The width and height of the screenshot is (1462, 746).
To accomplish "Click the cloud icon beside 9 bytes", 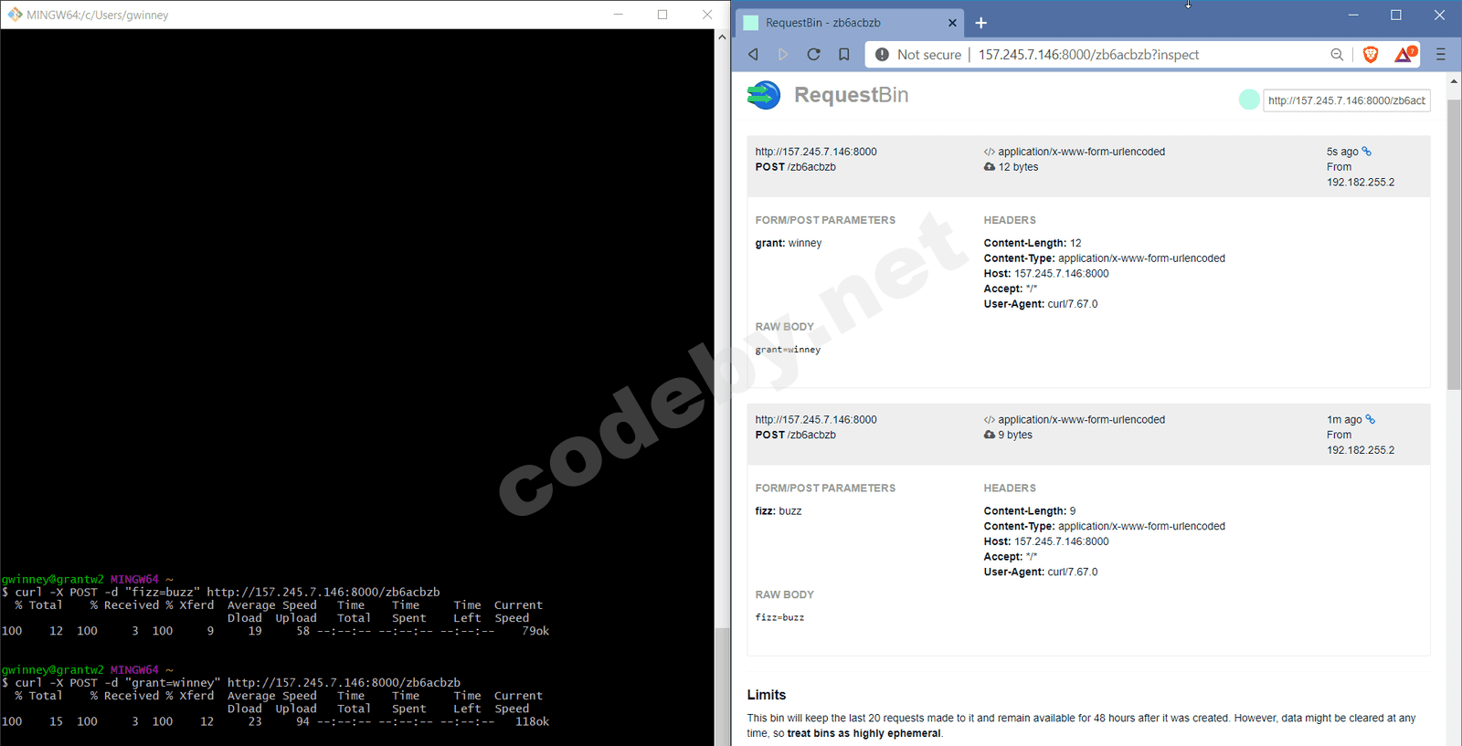I will (x=990, y=435).
